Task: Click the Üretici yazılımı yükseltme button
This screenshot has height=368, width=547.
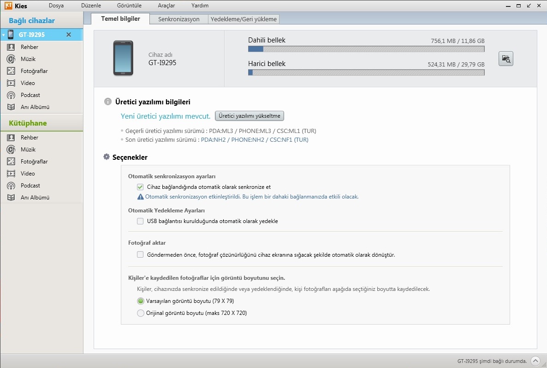Action: [x=250, y=116]
